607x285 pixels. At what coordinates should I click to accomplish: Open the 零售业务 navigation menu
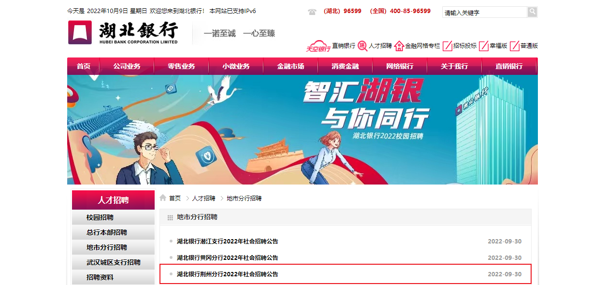(182, 66)
